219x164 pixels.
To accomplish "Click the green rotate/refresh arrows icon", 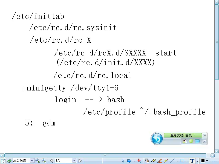I will tap(9, 161).
